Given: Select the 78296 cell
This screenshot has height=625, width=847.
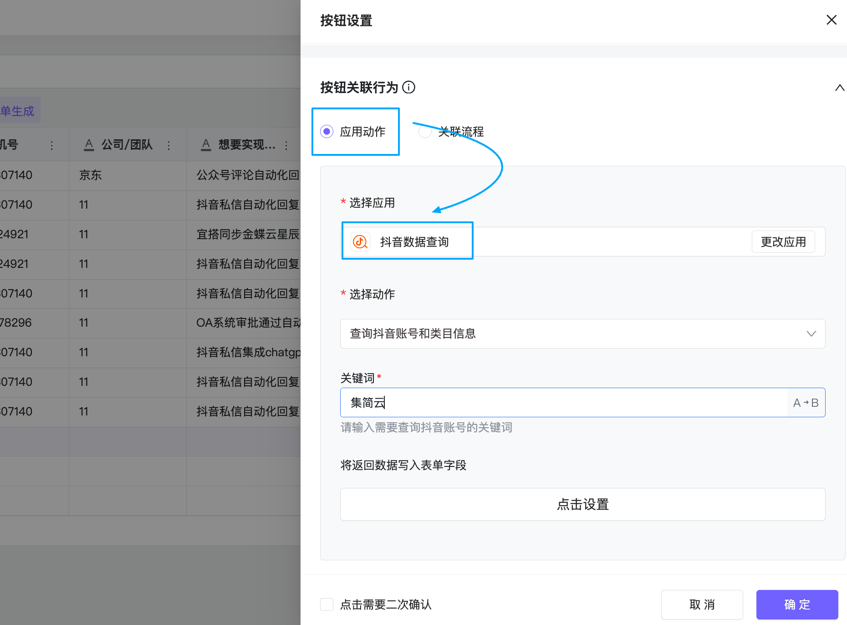Looking at the screenshot, I should click(x=34, y=323).
